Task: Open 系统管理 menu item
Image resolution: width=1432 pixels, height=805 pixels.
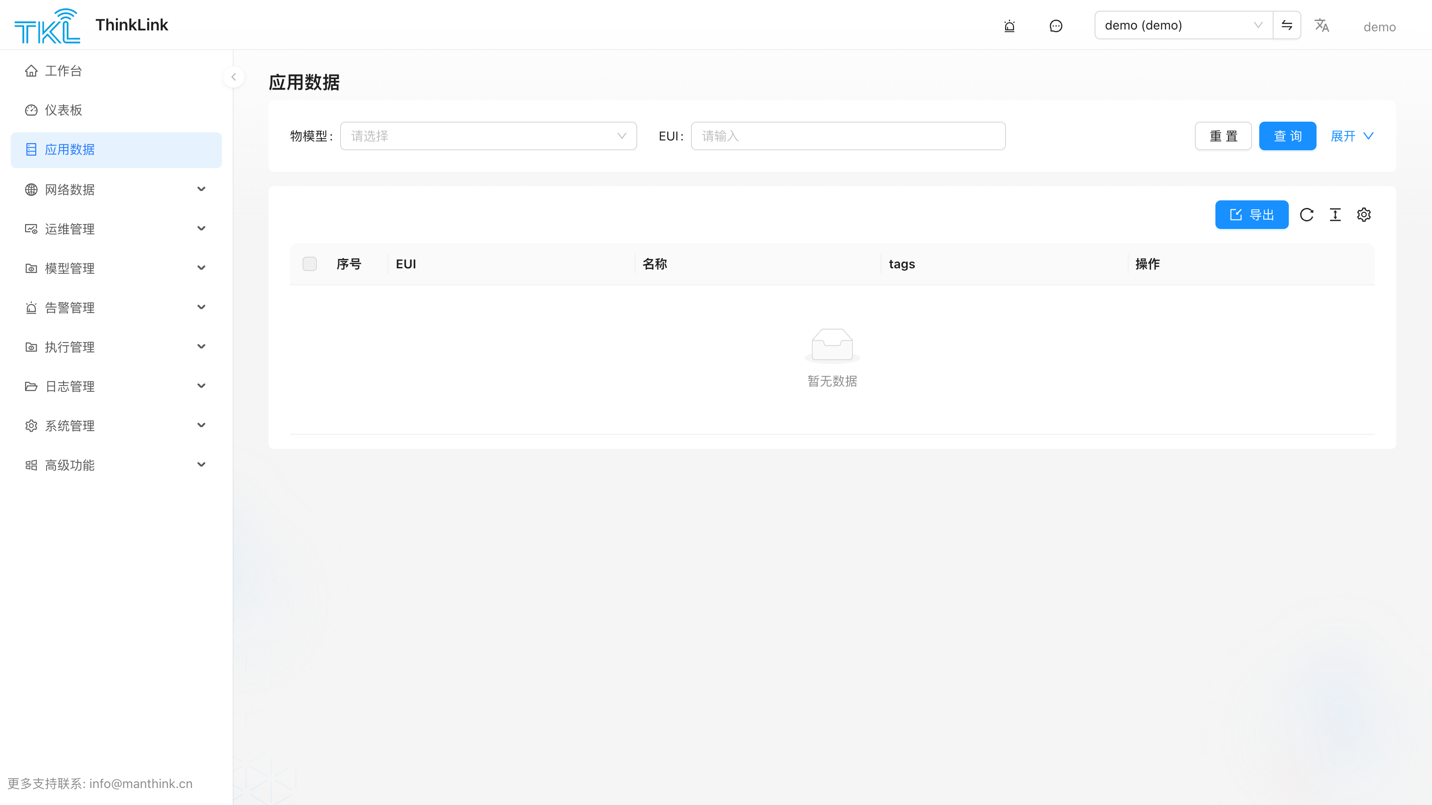Action: (x=116, y=426)
